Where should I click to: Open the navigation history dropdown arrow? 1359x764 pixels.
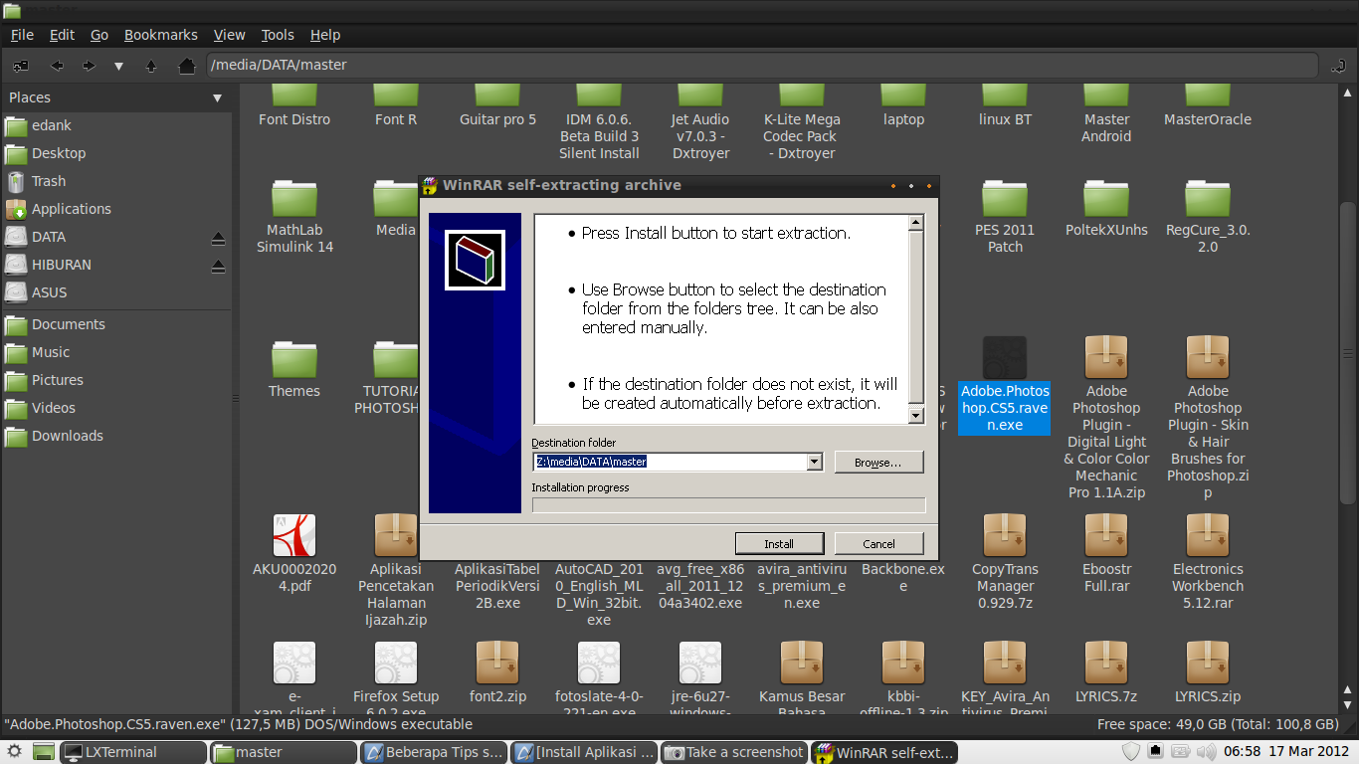[118, 66]
